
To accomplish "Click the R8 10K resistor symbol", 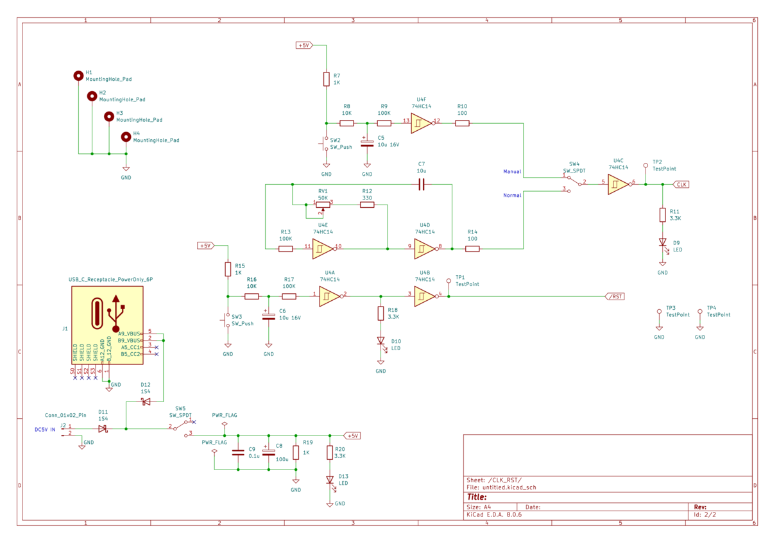I will pyautogui.click(x=346, y=123).
